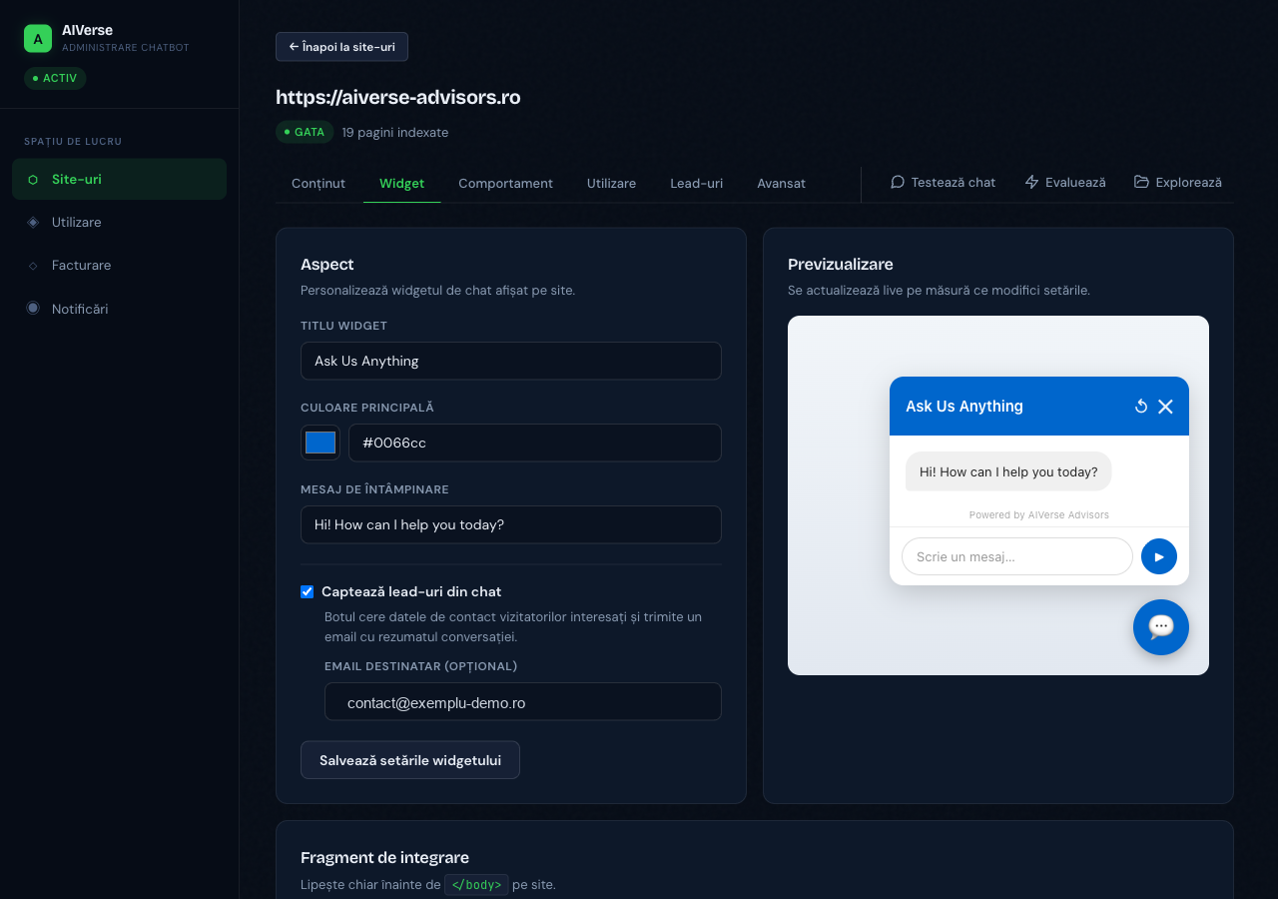Open the Conținut tab
1278x899 pixels.
tap(319, 183)
